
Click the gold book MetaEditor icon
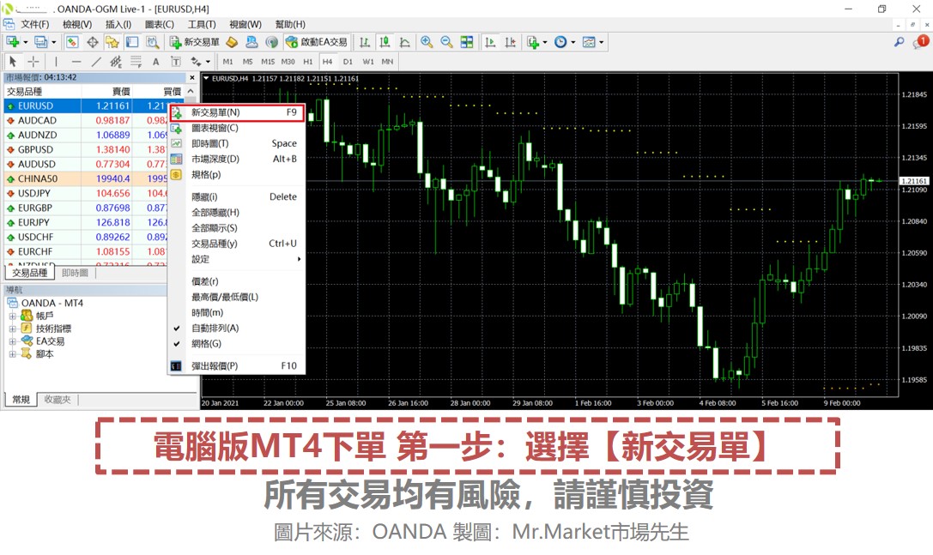[232, 42]
